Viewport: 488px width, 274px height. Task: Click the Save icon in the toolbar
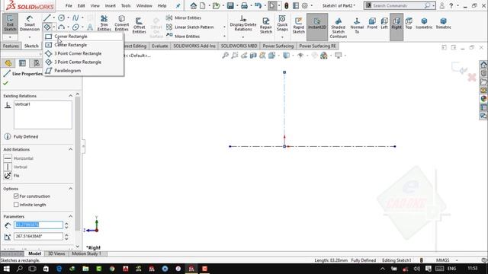coord(230,5)
